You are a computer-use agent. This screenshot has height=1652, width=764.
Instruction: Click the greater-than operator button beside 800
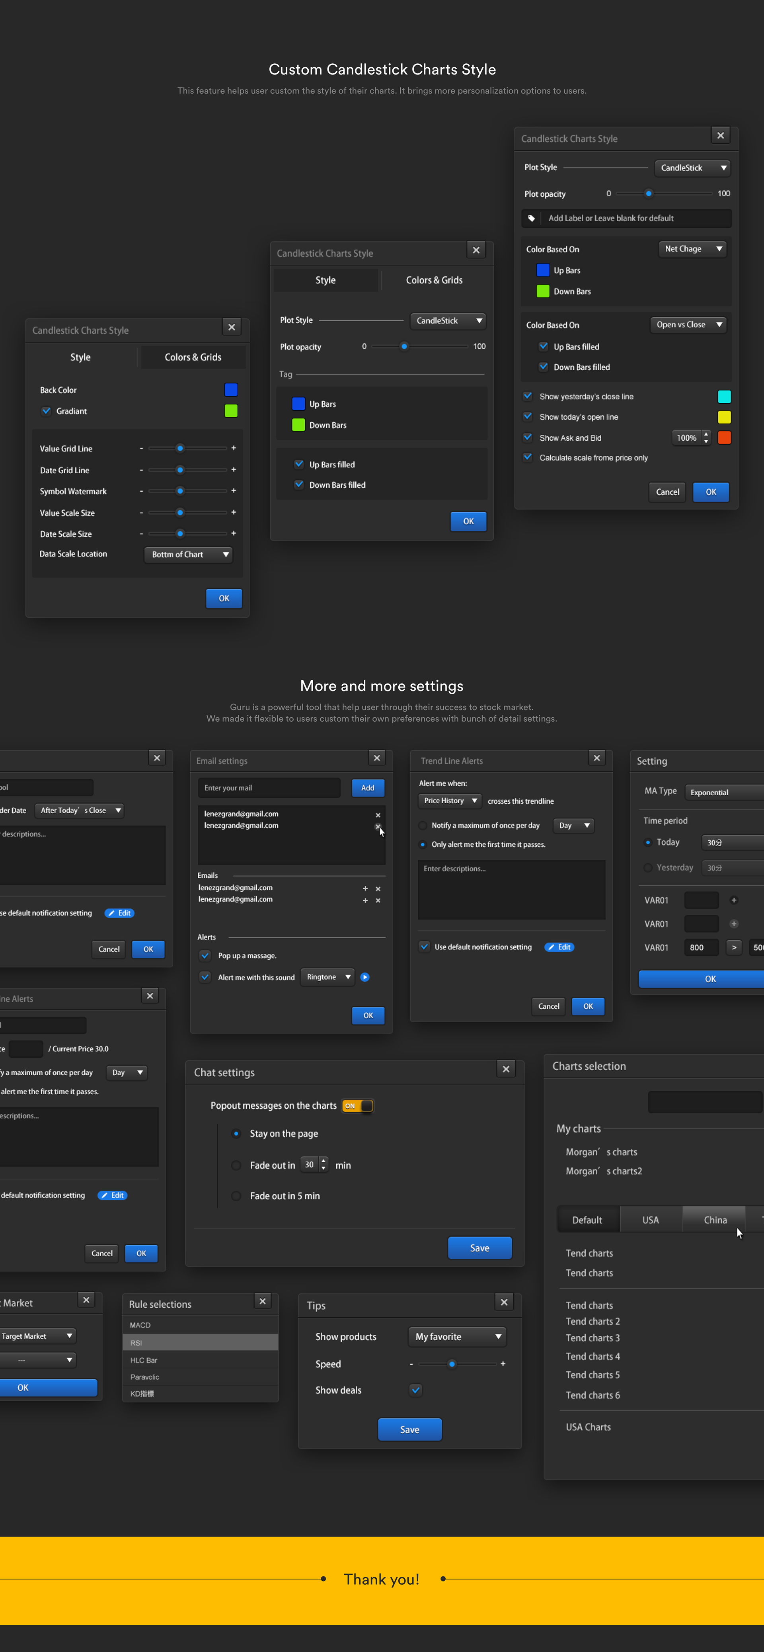[734, 947]
